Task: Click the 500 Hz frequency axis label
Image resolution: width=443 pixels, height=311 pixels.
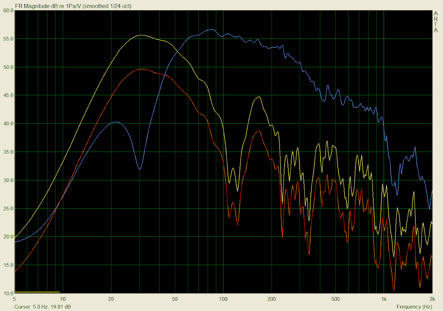Action: coord(335,299)
